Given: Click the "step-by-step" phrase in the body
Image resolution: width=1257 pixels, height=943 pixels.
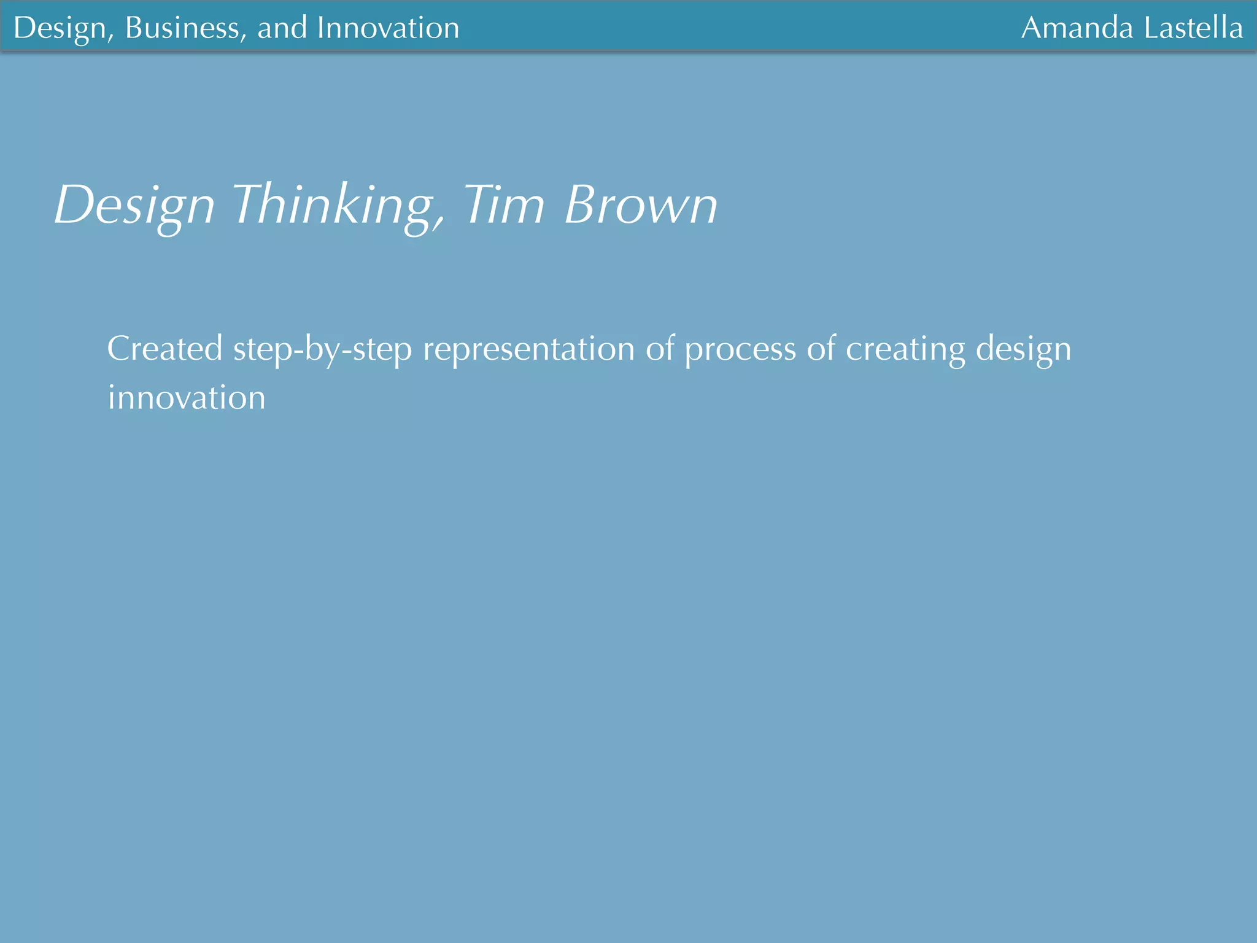Looking at the screenshot, I should point(322,349).
